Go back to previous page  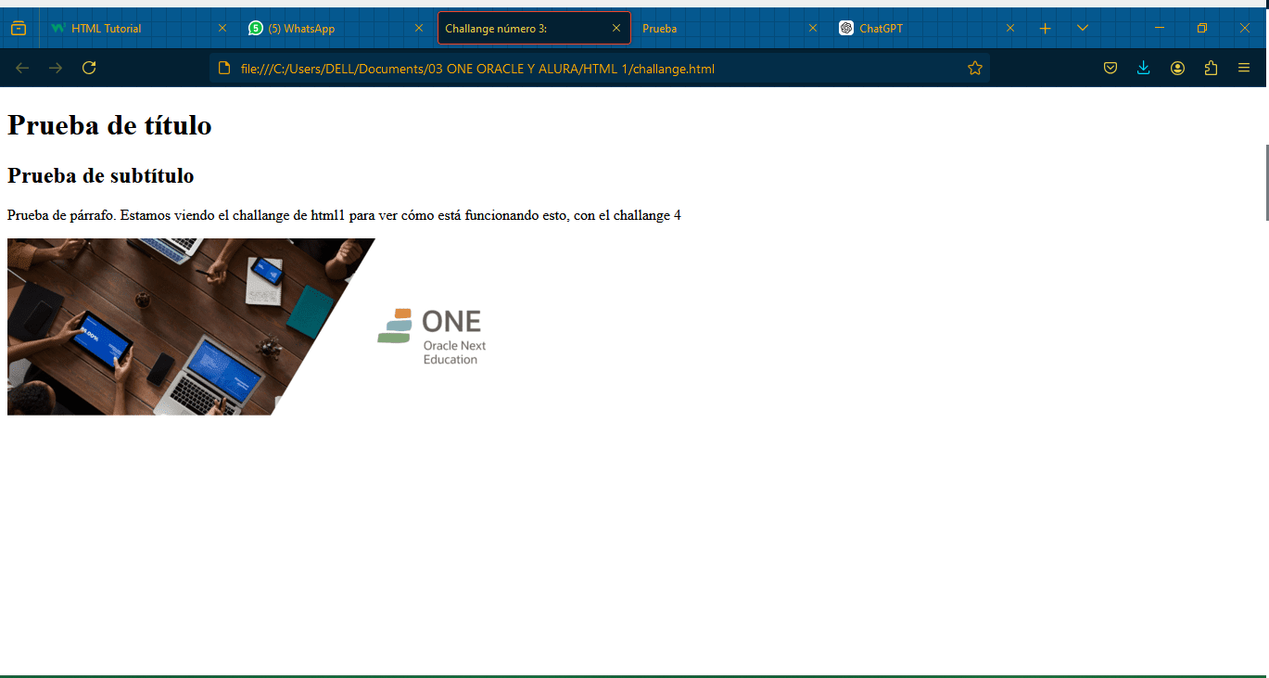(x=22, y=68)
